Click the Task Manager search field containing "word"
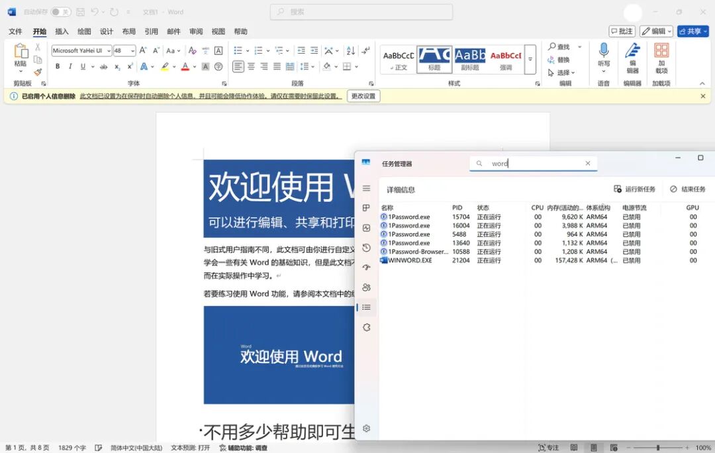The width and height of the screenshot is (715, 453). point(534,164)
